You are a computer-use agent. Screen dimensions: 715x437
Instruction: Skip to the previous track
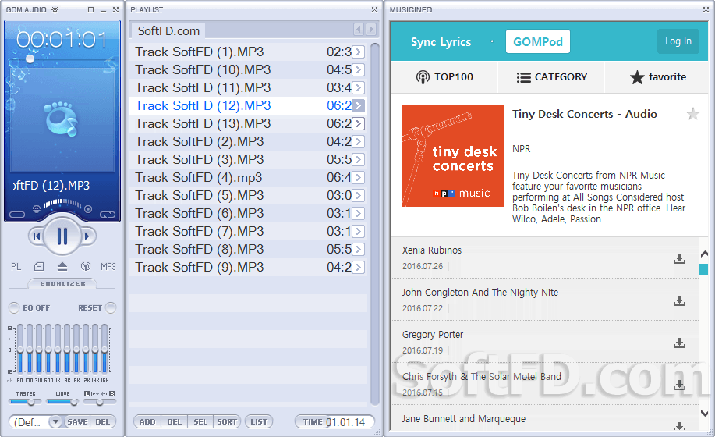point(37,236)
